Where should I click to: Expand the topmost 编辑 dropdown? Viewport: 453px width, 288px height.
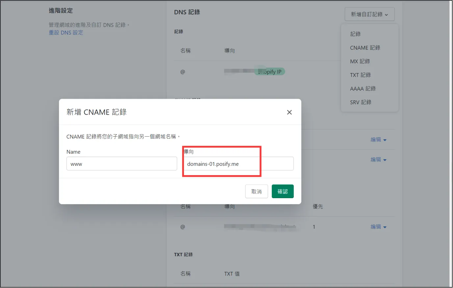coord(378,140)
